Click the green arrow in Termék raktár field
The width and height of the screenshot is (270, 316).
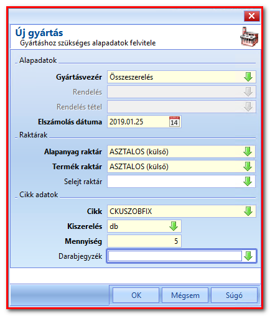click(248, 167)
